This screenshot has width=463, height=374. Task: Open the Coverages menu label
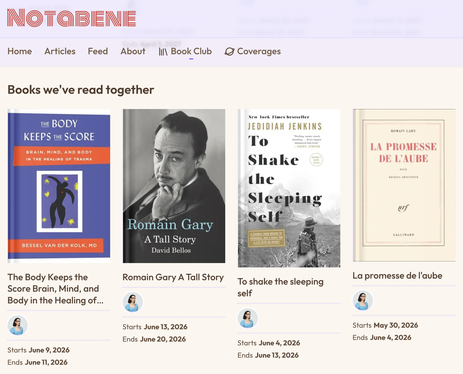pos(259,51)
